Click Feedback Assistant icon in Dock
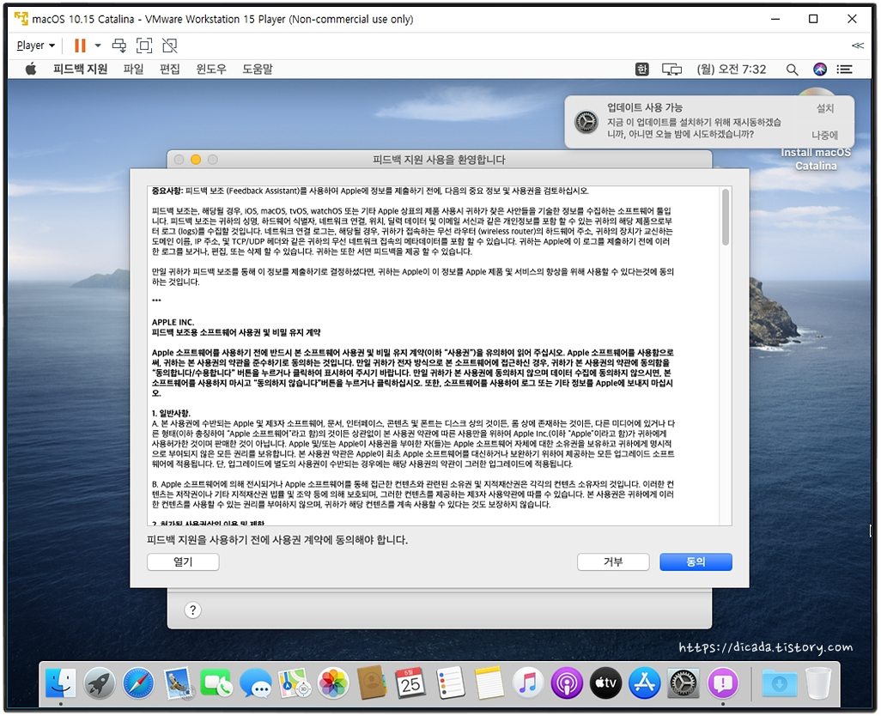The width and height of the screenshot is (881, 716). click(x=722, y=683)
